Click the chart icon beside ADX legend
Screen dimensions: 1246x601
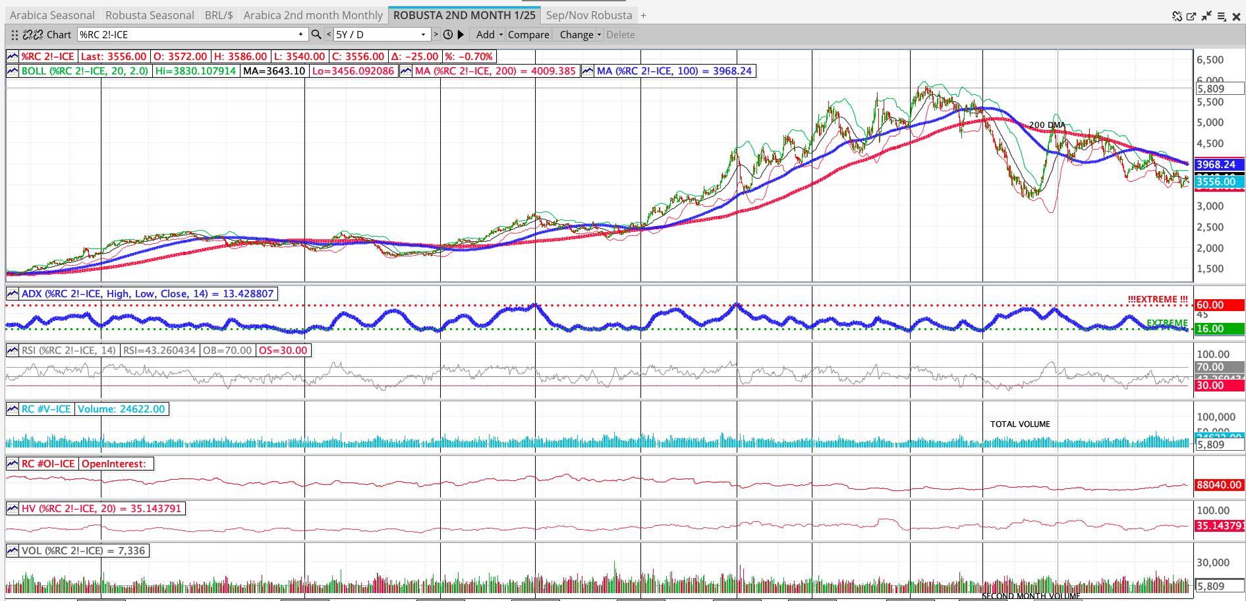(13, 294)
